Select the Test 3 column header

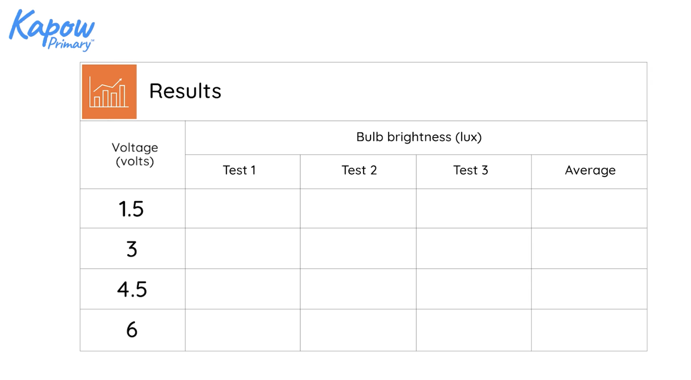point(471,170)
